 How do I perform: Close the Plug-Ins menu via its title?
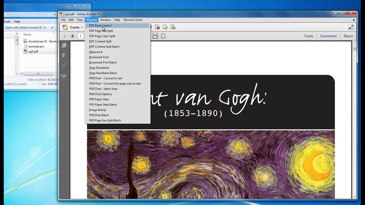tap(92, 20)
